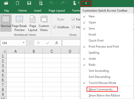Select row 2 header
Image resolution: width=134 pixels, height=99 pixels.
[3, 61]
